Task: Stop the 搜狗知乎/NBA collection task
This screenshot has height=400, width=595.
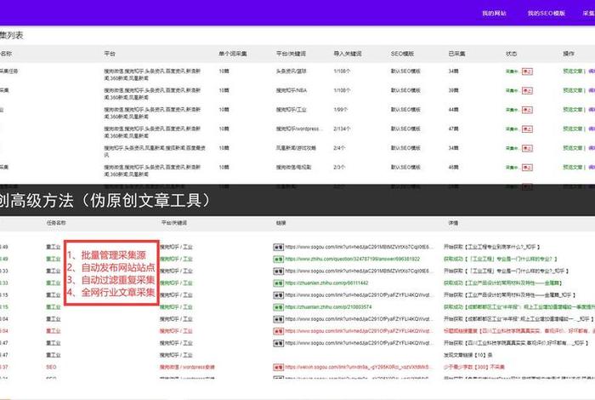Action: point(527,91)
